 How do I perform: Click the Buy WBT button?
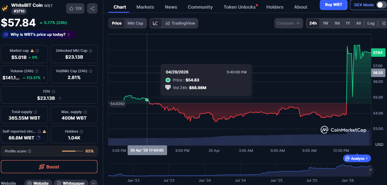point(333,5)
